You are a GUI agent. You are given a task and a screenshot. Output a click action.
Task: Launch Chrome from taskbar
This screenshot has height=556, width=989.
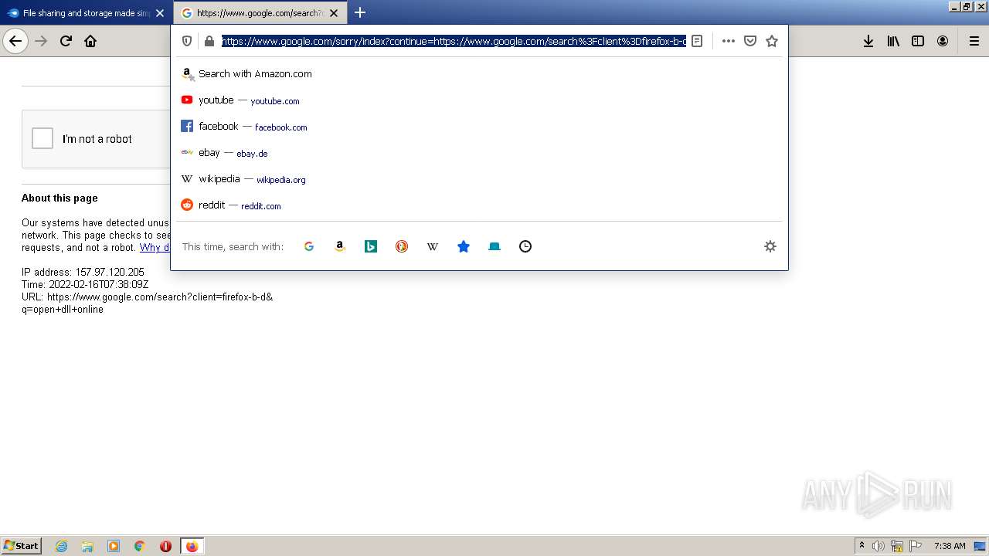140,546
